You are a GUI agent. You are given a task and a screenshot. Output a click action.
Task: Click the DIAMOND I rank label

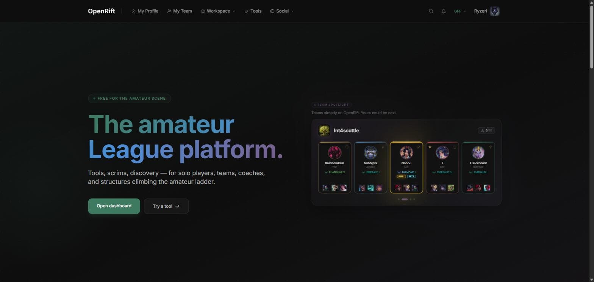pos(409,172)
